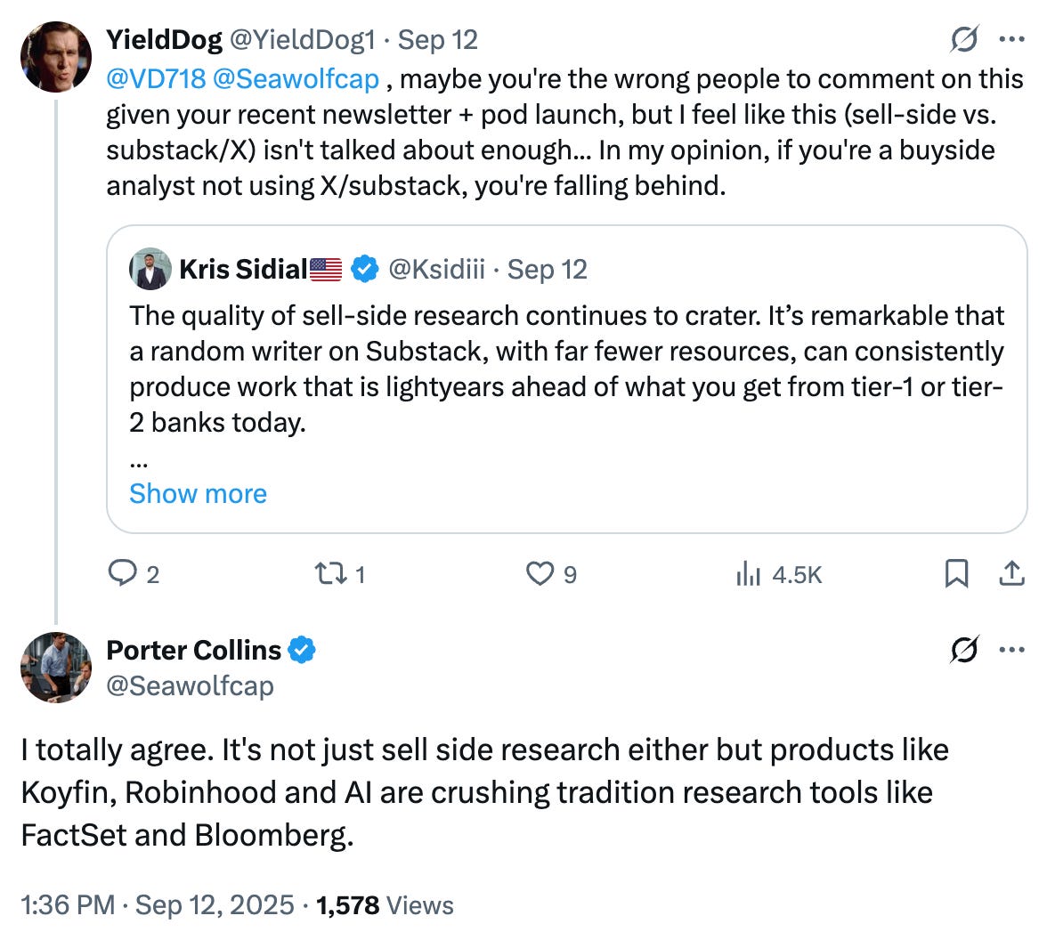
Task: Bookmark YieldDog's post
Action: 955,574
